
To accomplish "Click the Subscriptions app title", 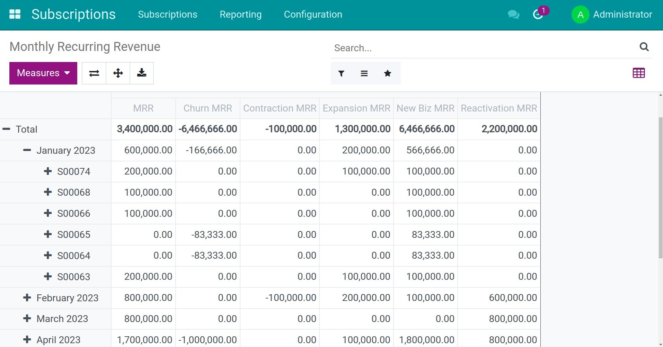I will [73, 15].
